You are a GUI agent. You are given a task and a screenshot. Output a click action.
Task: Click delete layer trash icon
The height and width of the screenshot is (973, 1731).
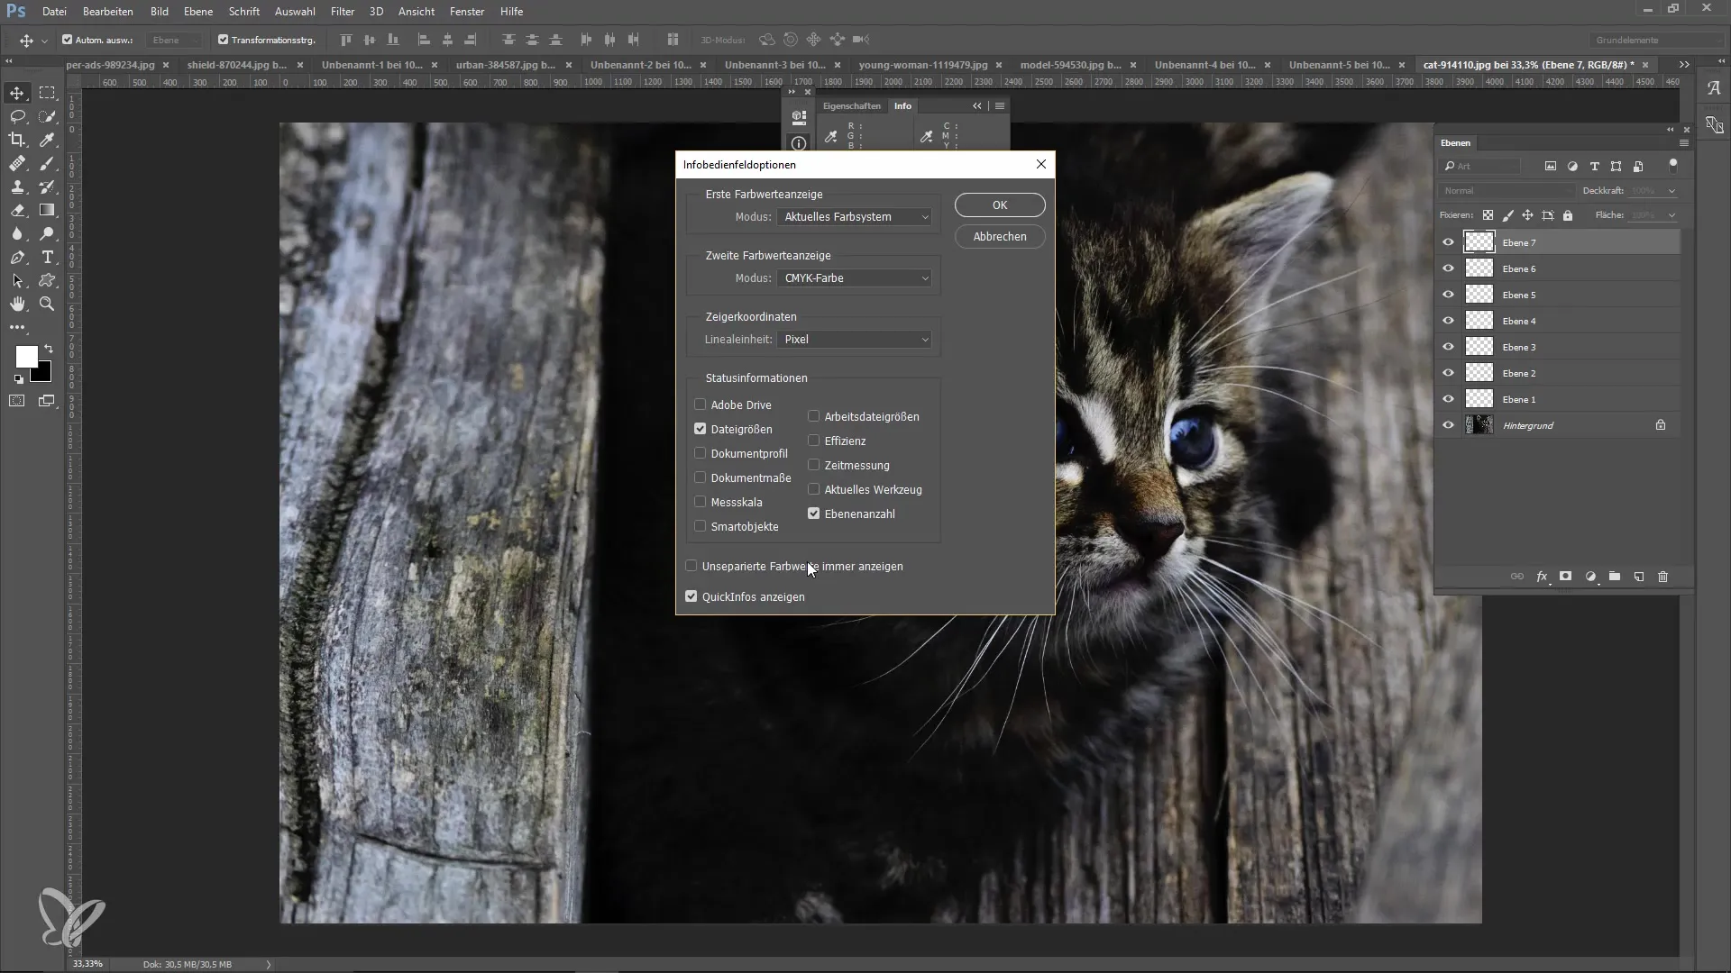1663,577
